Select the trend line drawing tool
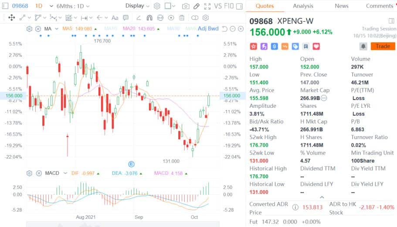Screen dimensions: 397x227 pos(23,18)
